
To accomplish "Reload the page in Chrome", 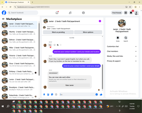I will click(11, 7).
